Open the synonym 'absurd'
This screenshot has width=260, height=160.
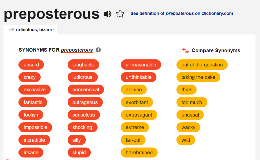31,65
